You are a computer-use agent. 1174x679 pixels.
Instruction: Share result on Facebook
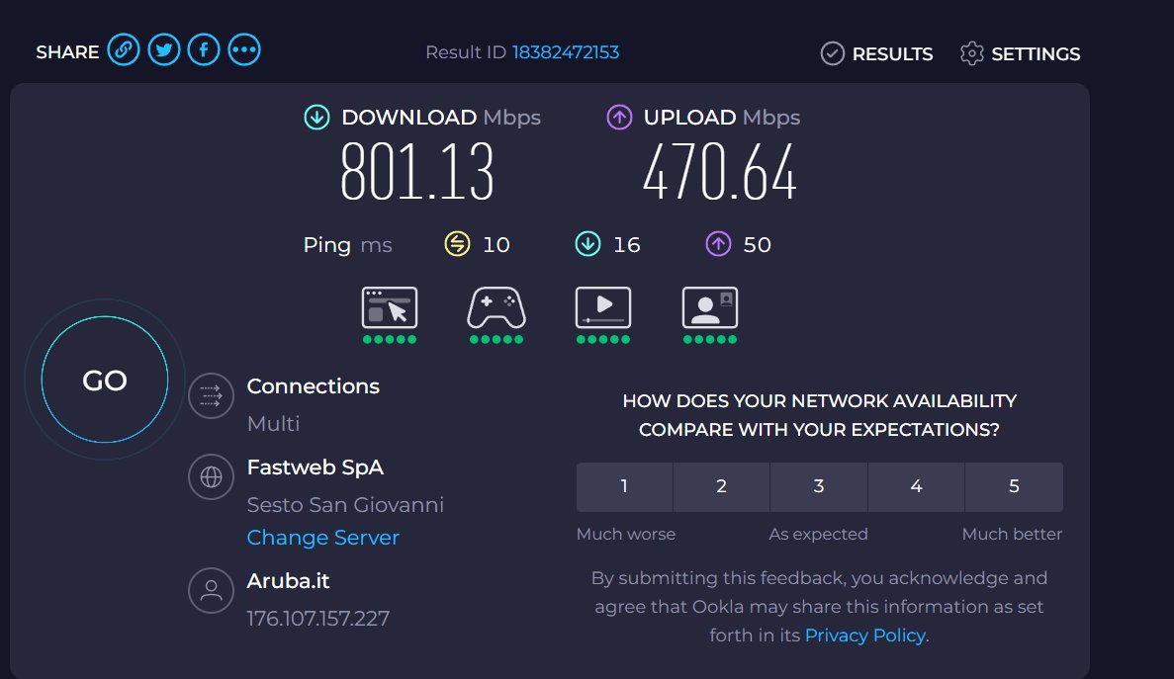pos(204,49)
